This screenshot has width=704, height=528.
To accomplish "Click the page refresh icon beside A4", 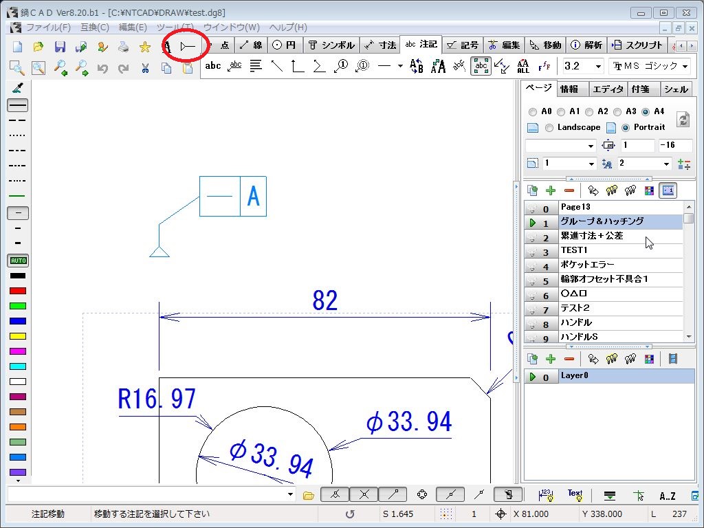I will pos(683,119).
